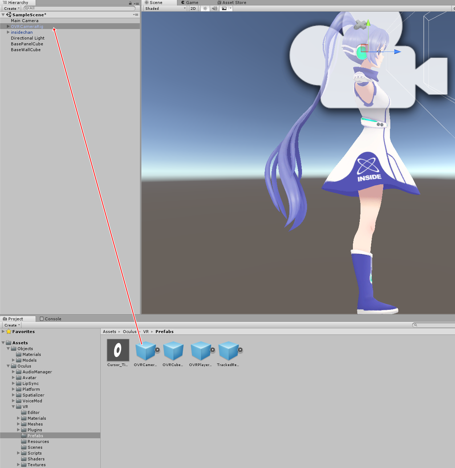Select the OVRCameraRig prefab cube icon
455x468 pixels.
(x=145, y=349)
